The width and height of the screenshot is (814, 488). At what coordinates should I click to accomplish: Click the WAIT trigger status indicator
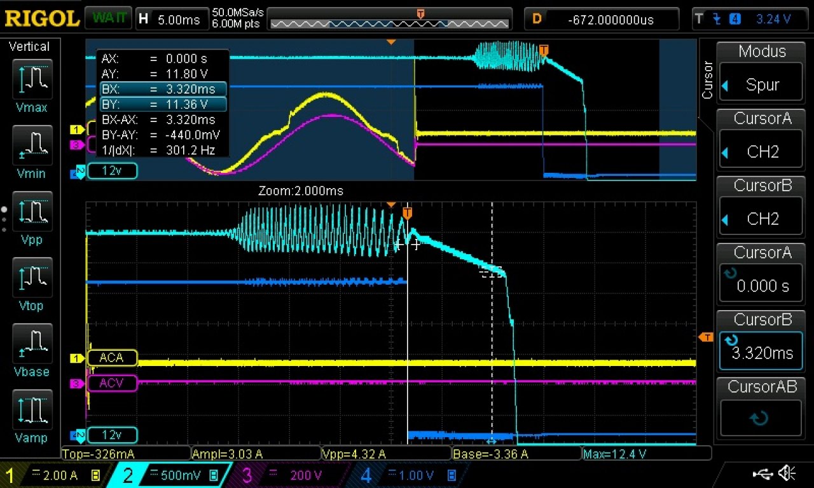(108, 18)
